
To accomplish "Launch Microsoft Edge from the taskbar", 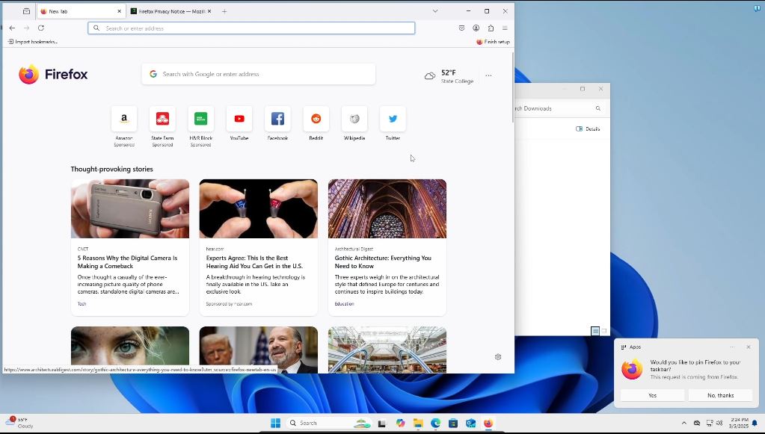I will (436, 423).
